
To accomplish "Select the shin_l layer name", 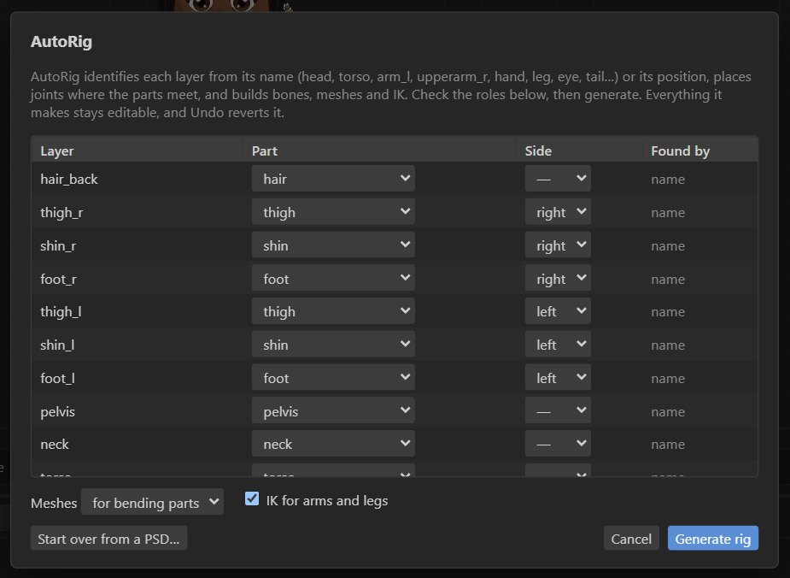I will [57, 345].
